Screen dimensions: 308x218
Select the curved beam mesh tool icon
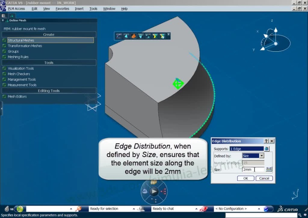[x=119, y=36]
